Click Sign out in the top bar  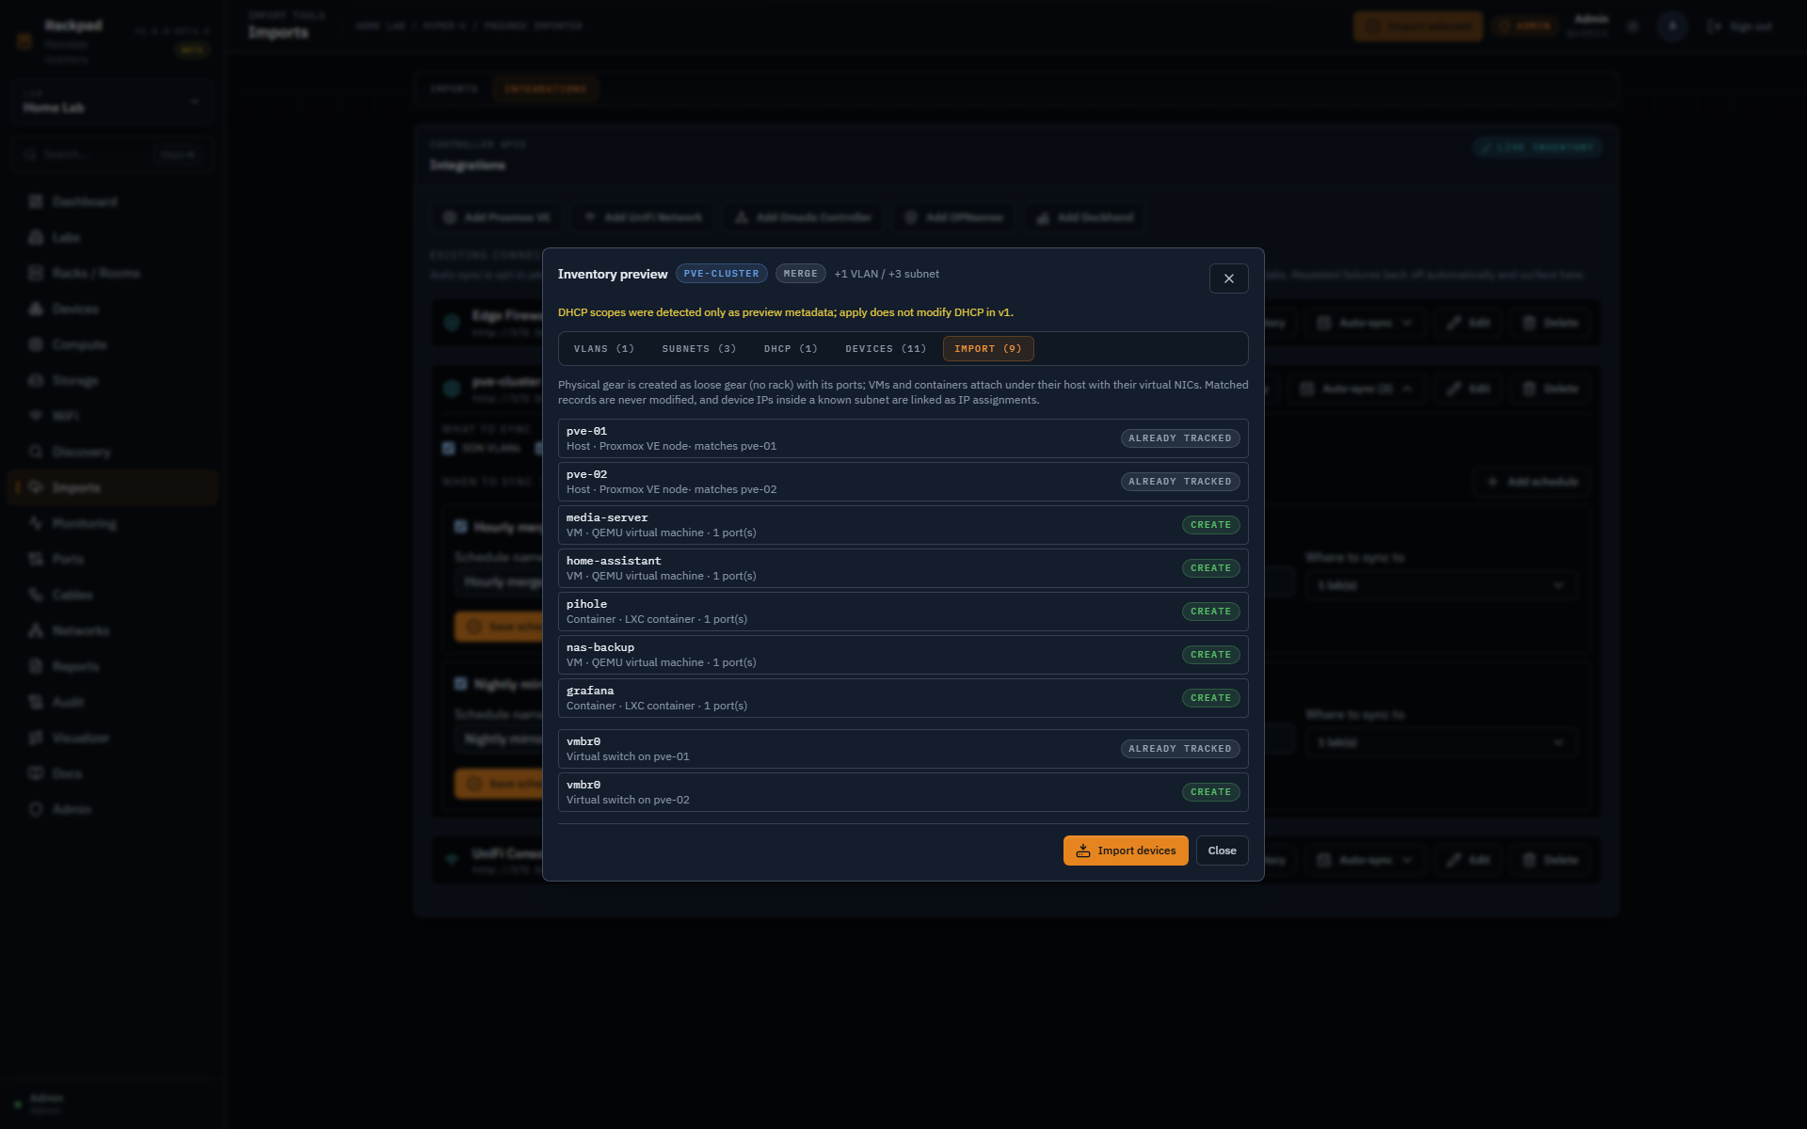(1740, 26)
